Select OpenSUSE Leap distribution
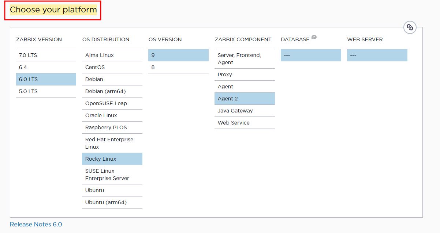Screen dimensions: 440x233 112,103
